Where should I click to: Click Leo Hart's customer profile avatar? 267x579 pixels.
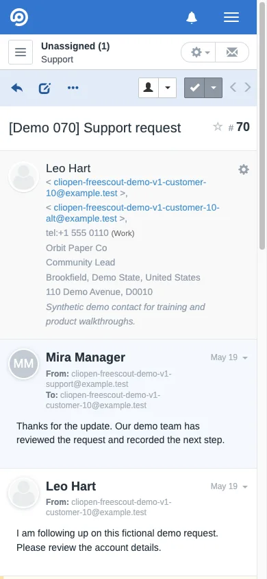pyautogui.click(x=23, y=177)
